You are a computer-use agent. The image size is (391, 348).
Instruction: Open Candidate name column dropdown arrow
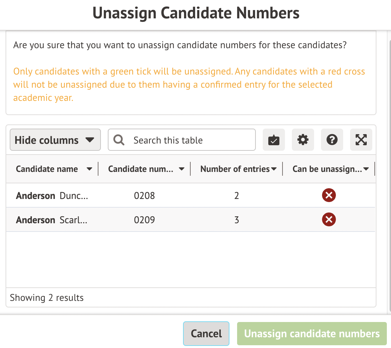[89, 169]
